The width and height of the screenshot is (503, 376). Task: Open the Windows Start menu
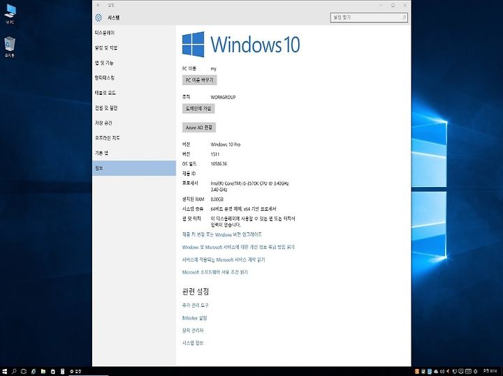4,372
